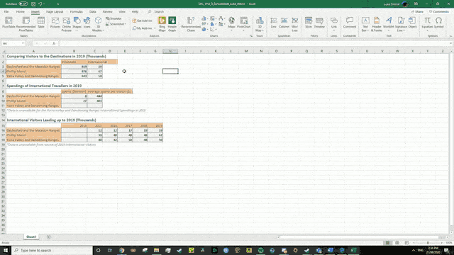Screen dimensions: 454x255
Task: Switch to Page Break Preview view
Action: coord(406,243)
